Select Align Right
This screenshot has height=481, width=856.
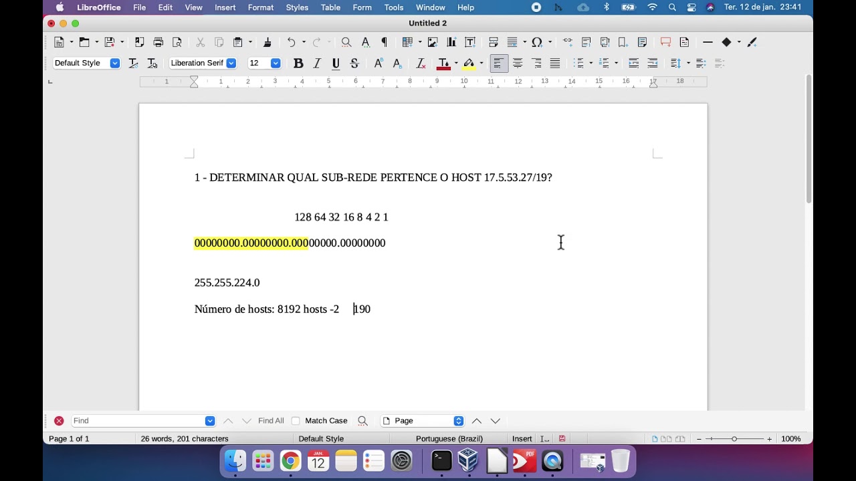click(x=536, y=63)
